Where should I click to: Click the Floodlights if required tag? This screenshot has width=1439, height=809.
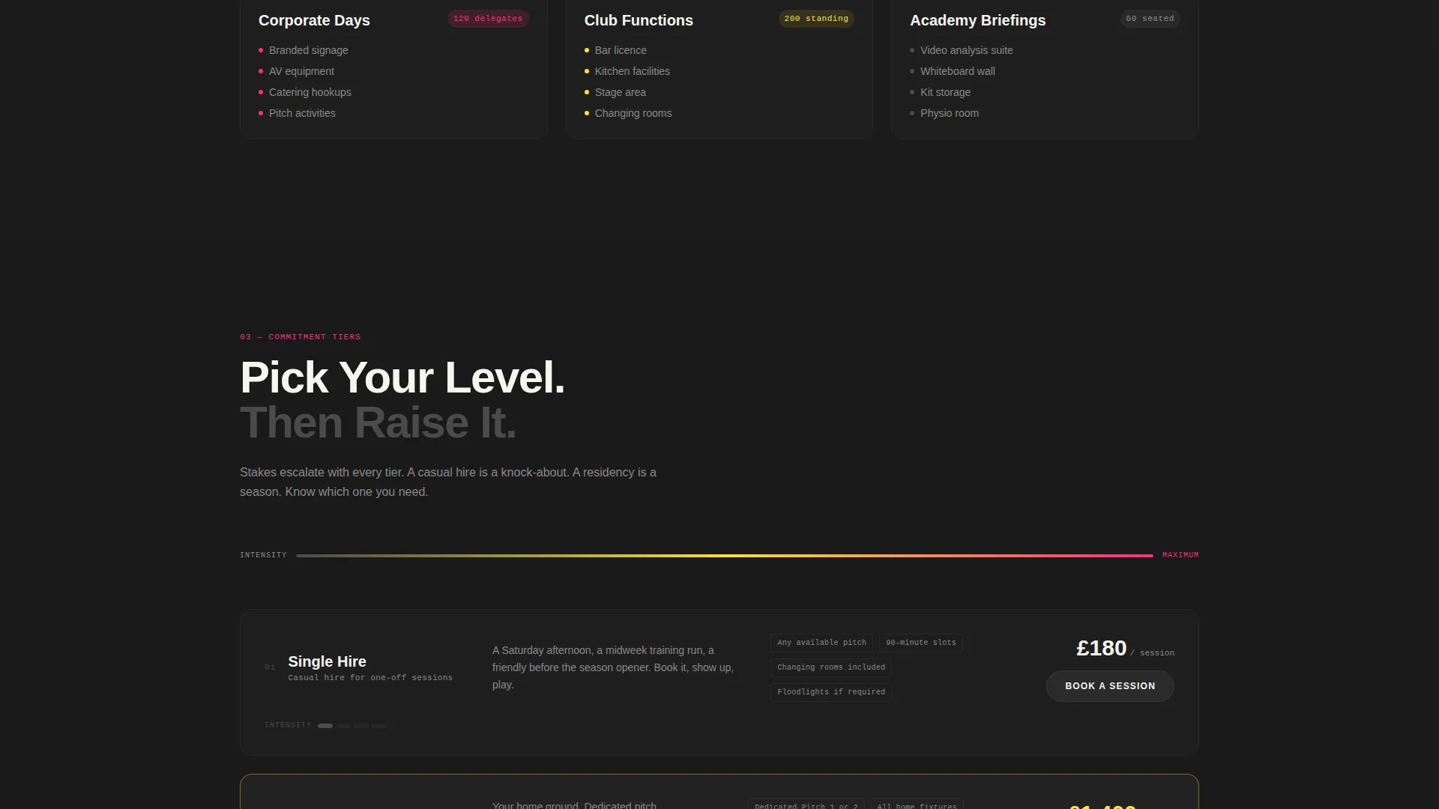coord(831,692)
